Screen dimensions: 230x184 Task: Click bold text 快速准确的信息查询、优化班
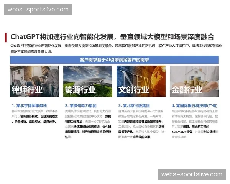[92, 127]
